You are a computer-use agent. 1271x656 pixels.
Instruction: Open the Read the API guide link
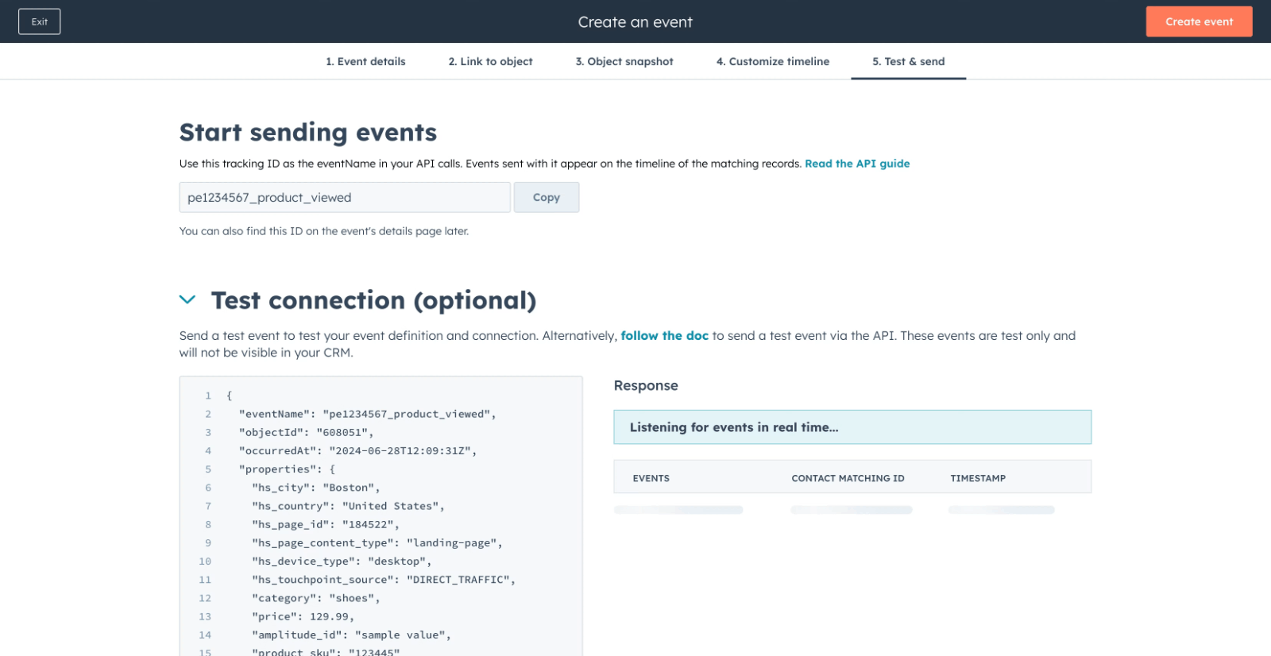[x=857, y=164]
